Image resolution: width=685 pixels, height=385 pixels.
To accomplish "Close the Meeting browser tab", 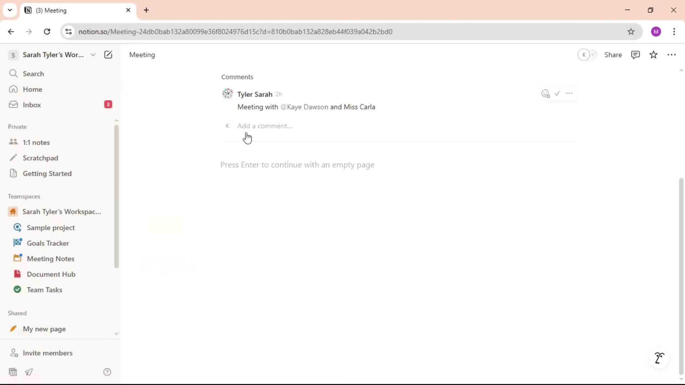I will 128,10.
